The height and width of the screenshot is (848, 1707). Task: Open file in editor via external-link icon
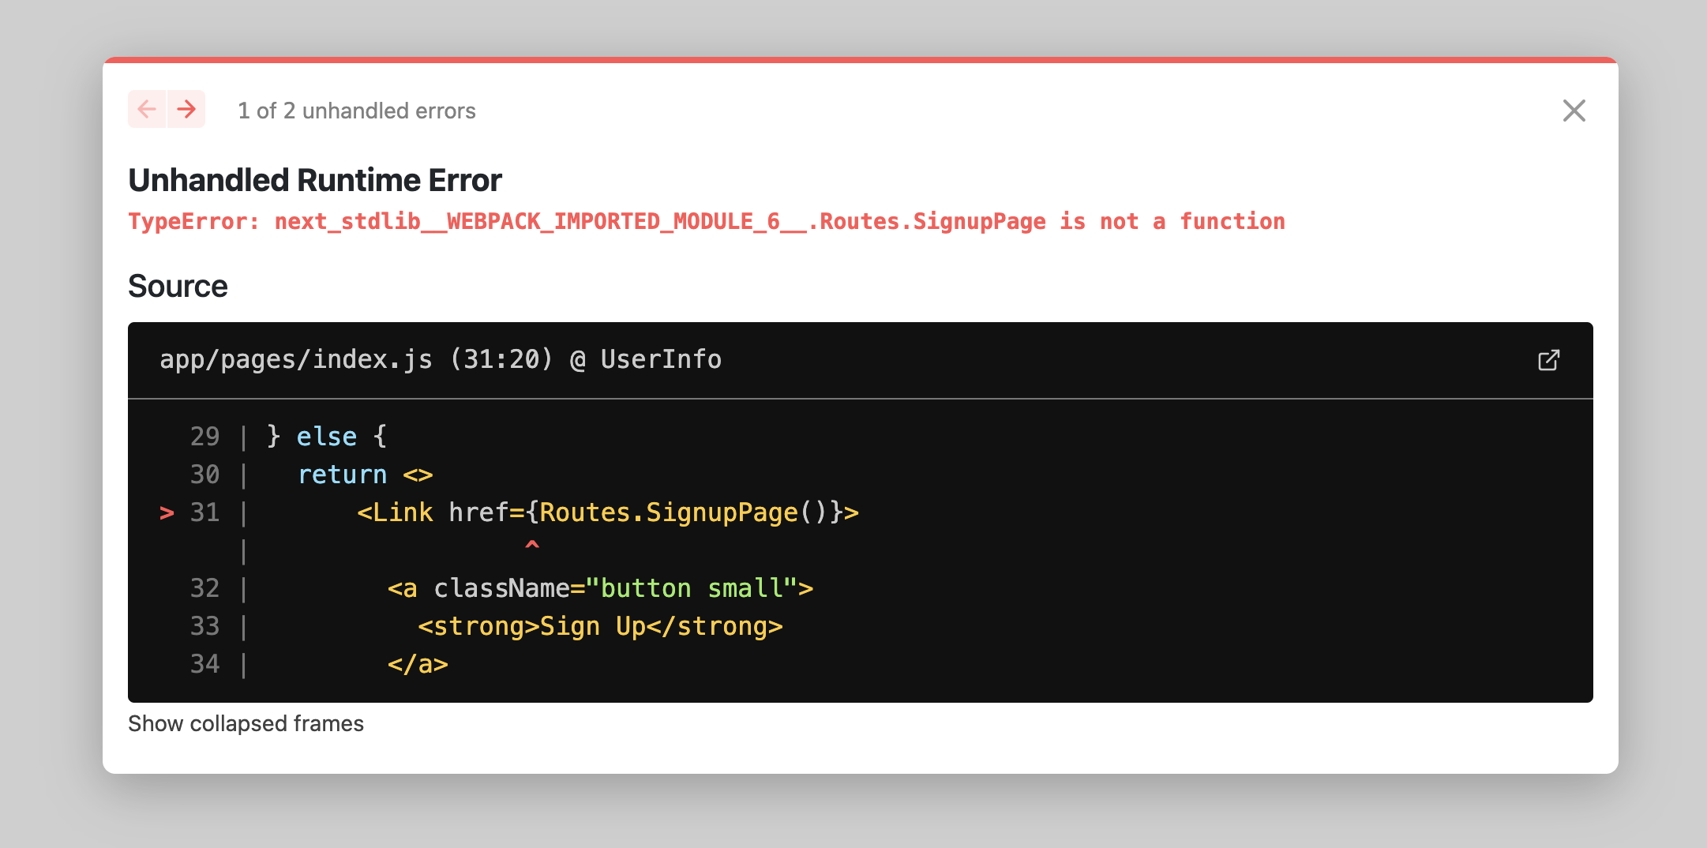coord(1550,360)
